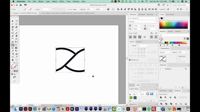This screenshot has width=200, height=112.
Task: Toggle Clip checkbox in Transparency panel
Action: pyautogui.click(x=177, y=59)
